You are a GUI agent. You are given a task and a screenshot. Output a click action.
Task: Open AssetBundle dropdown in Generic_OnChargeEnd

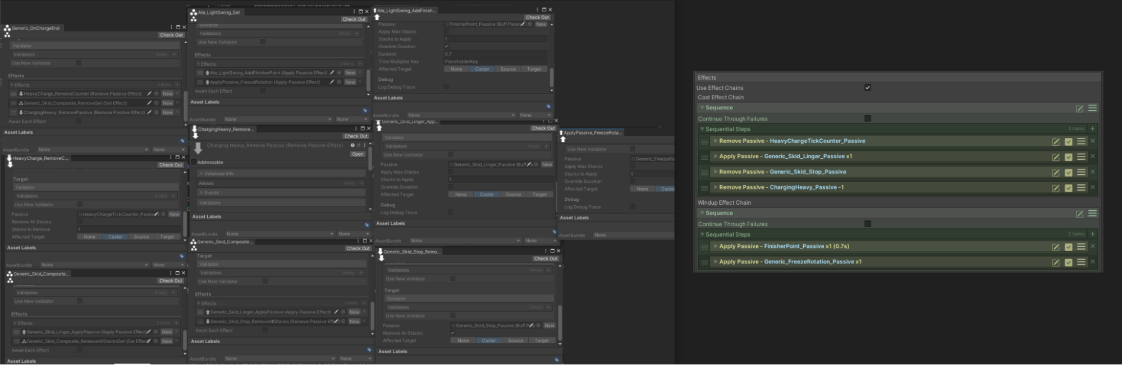click(x=93, y=150)
